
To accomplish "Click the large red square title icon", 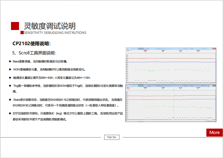I will (15, 26).
